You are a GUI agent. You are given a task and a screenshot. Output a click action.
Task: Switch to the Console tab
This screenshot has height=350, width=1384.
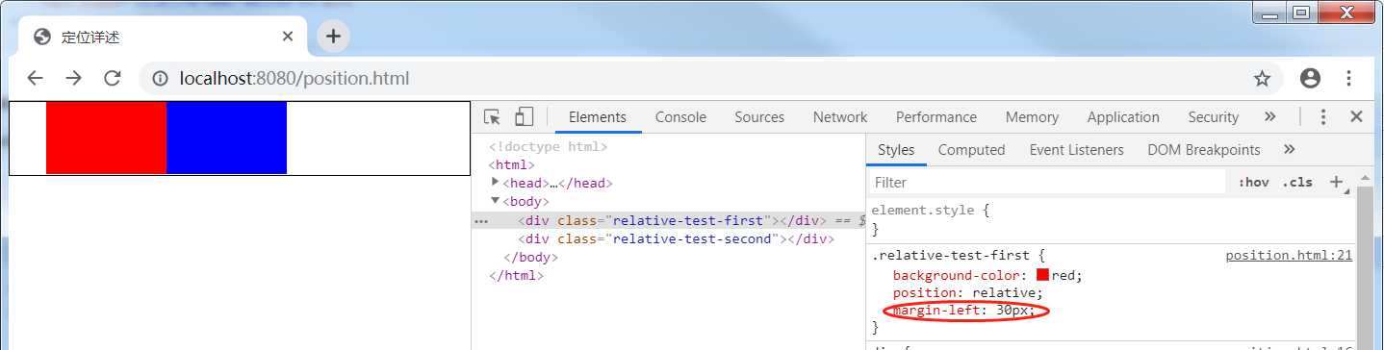pyautogui.click(x=680, y=117)
